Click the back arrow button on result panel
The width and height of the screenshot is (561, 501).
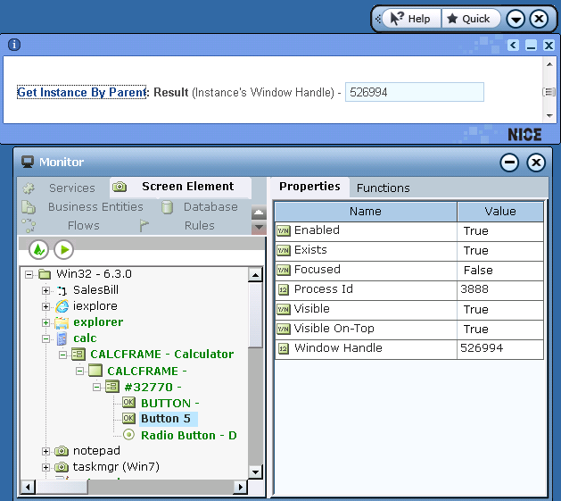[513, 46]
